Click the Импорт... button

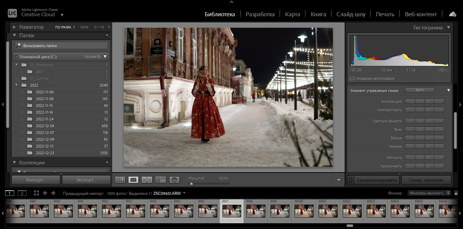click(36, 180)
